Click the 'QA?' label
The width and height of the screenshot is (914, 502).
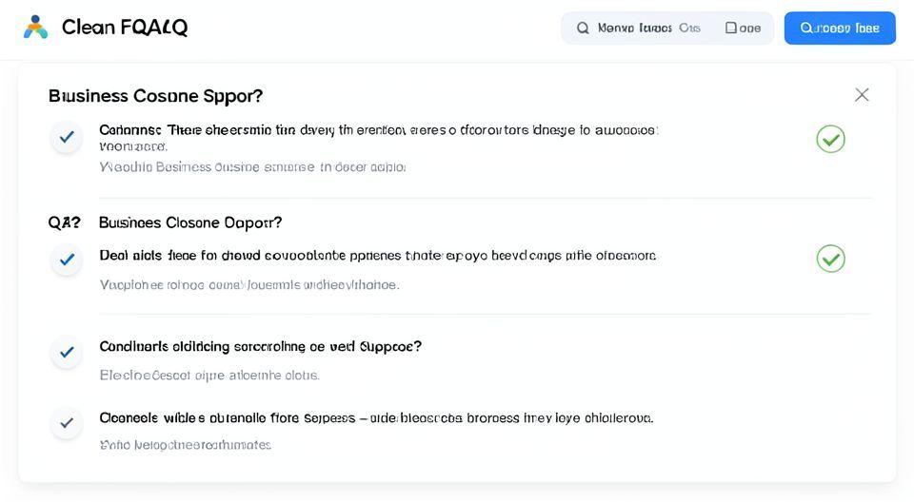64,222
